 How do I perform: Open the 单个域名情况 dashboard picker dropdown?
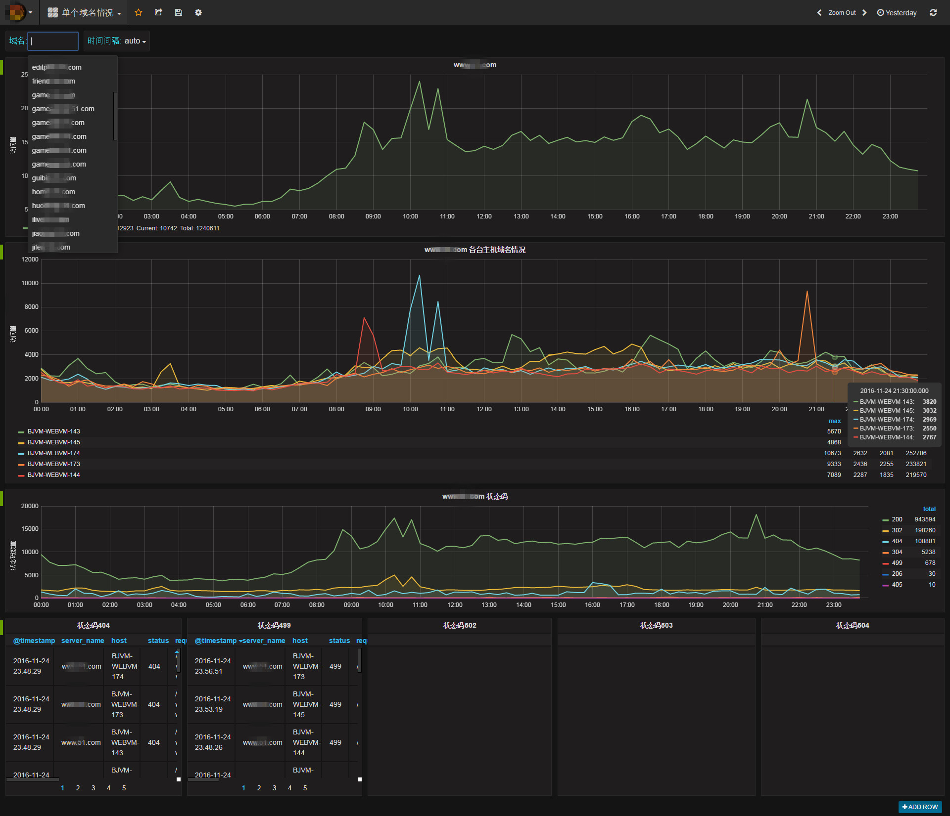85,12
